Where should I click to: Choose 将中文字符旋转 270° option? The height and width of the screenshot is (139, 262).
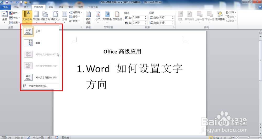(40, 77)
